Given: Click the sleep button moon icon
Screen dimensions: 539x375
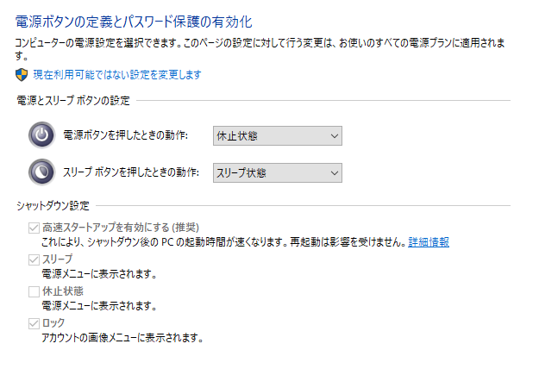Looking at the screenshot, I should pos(41,172).
